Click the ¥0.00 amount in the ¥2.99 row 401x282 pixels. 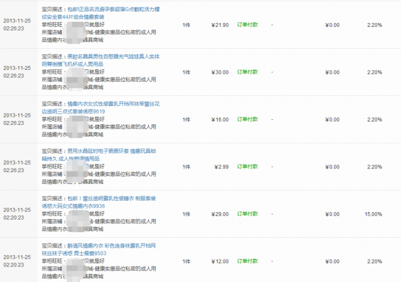[x=332, y=167]
